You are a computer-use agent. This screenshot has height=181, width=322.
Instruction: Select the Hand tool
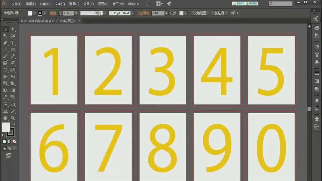5,118
